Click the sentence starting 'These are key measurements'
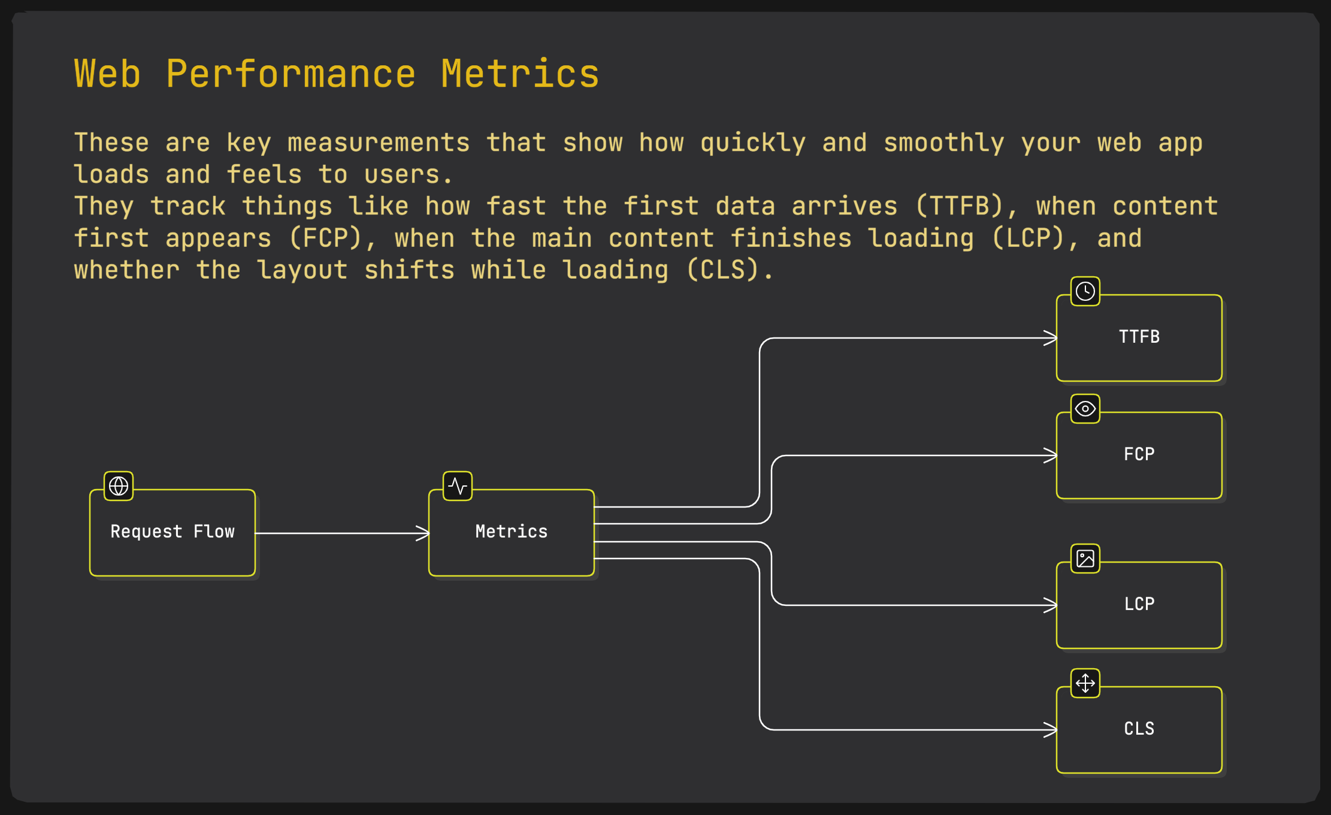The image size is (1331, 815). pyautogui.click(x=637, y=144)
